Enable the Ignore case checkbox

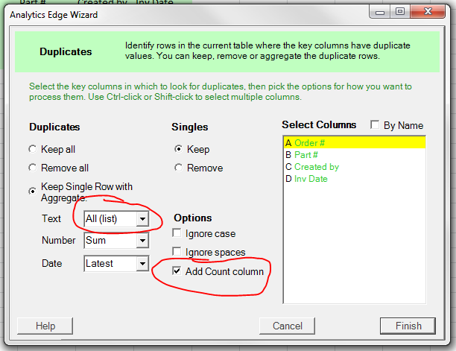(x=177, y=235)
